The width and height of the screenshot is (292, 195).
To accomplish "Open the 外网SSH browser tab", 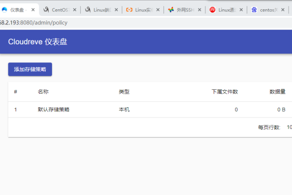I will click(x=185, y=10).
